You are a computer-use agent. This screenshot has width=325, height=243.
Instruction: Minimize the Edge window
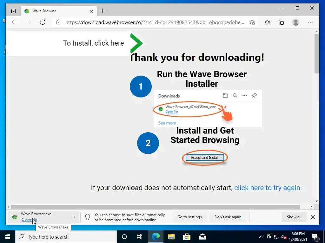pyautogui.click(x=283, y=8)
